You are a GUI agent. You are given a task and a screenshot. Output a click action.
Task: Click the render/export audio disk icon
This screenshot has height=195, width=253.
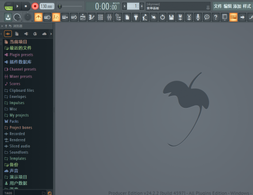click(x=180, y=17)
